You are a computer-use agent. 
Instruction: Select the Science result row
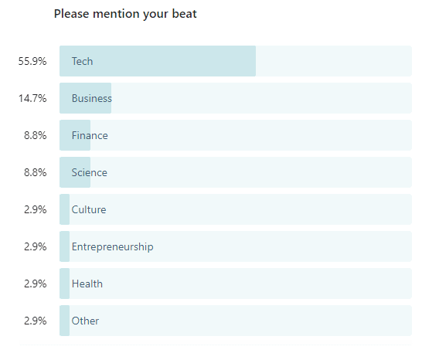click(236, 172)
